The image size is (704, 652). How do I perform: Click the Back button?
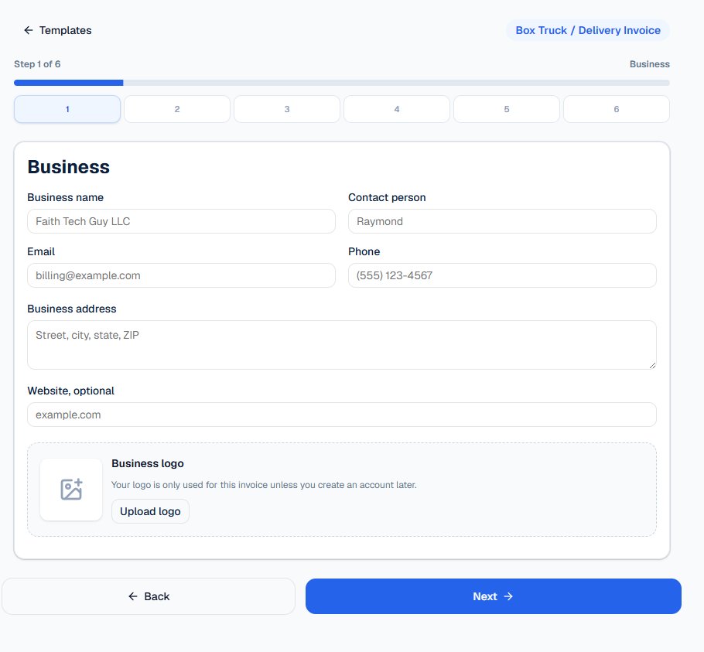[x=149, y=596]
